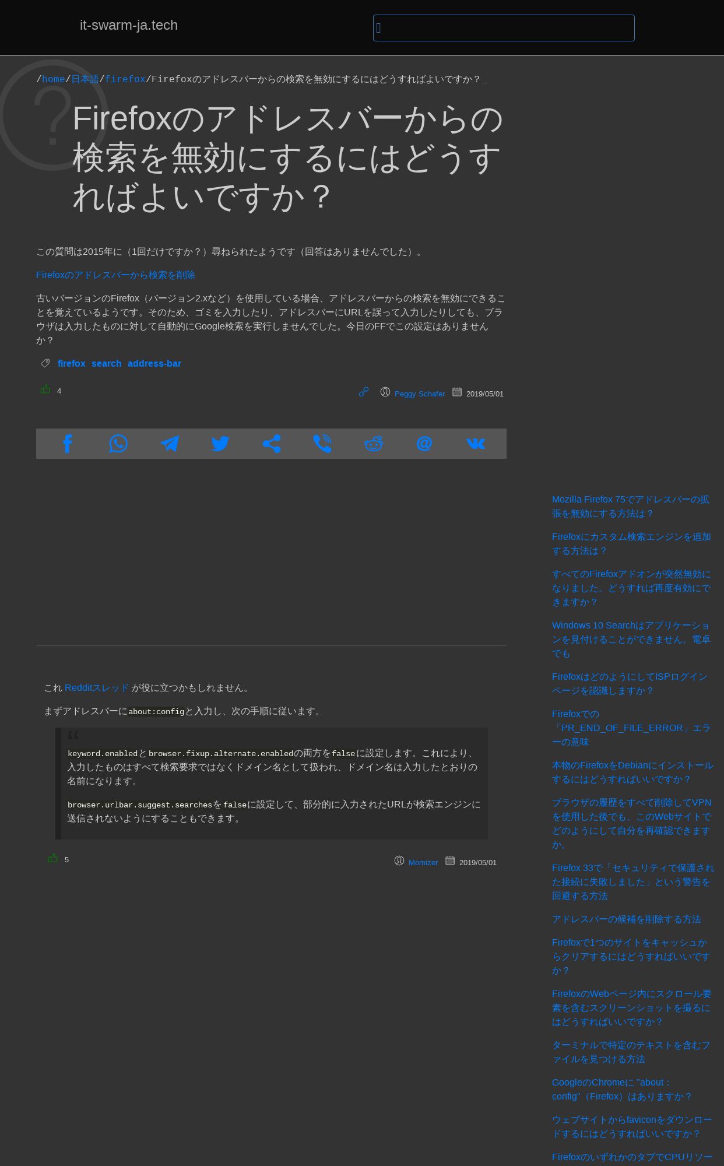Share by email with the @ icon
The image size is (724, 1166).
[x=424, y=444]
